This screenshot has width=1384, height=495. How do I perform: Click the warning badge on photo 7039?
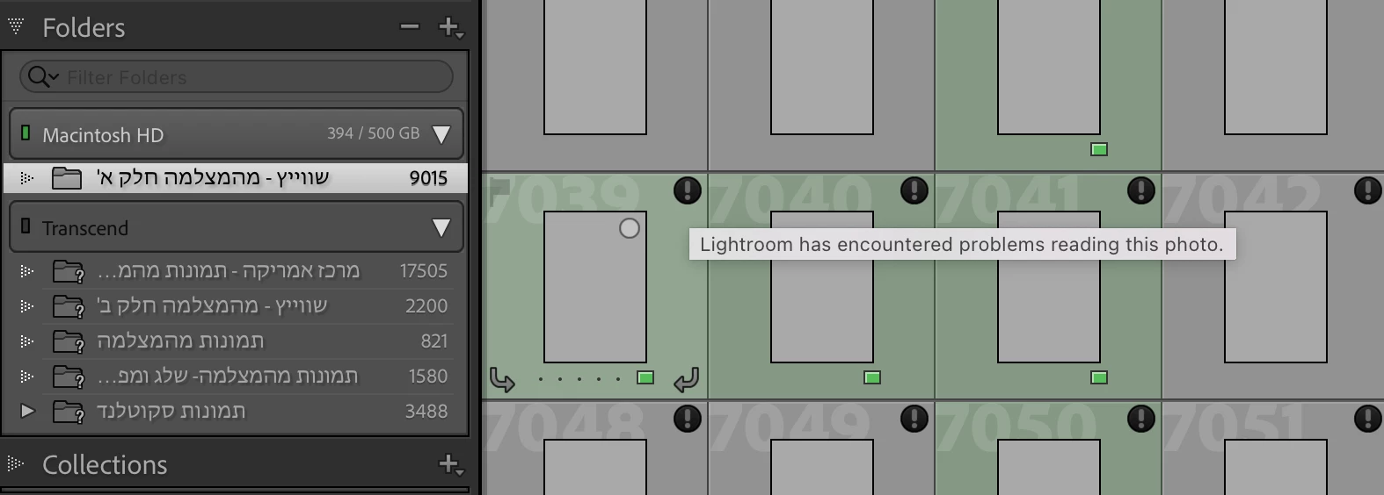click(x=688, y=190)
